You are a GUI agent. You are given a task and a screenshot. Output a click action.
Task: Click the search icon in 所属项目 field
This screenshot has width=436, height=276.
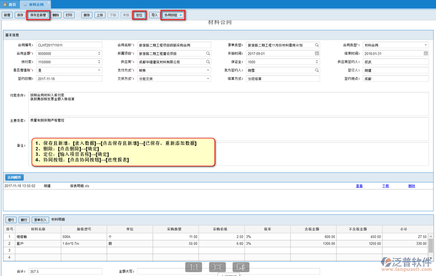(x=208, y=54)
